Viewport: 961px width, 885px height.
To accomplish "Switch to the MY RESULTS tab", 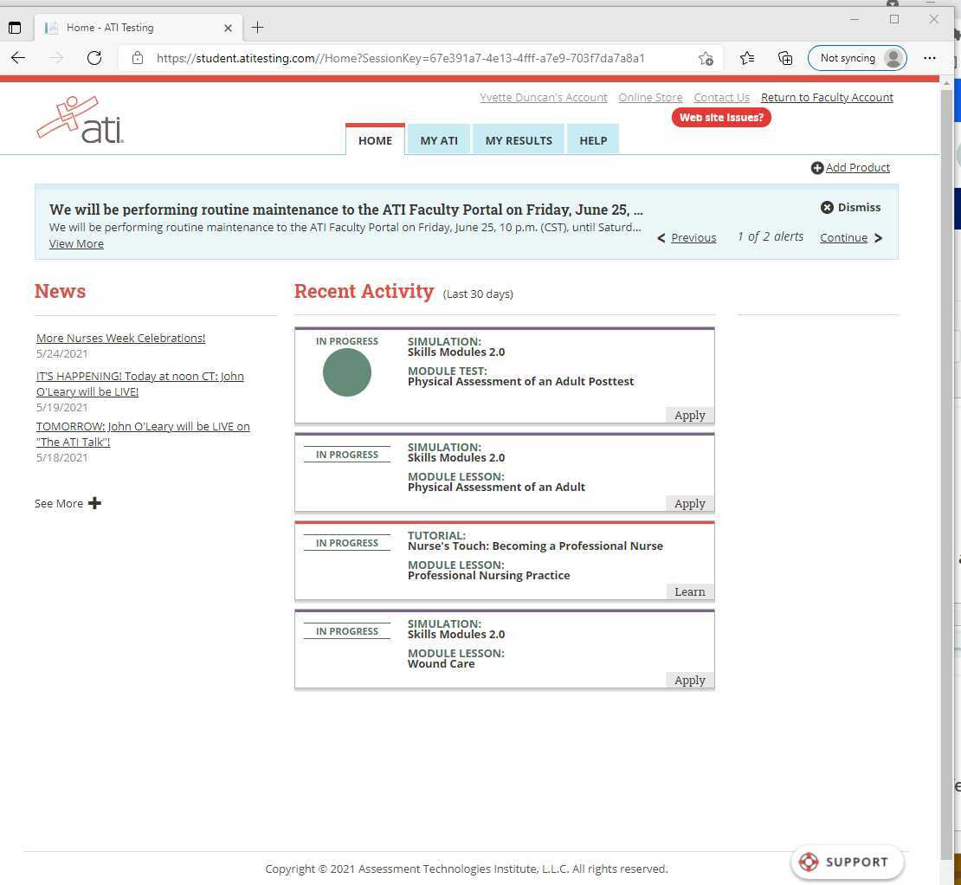I will (x=518, y=139).
